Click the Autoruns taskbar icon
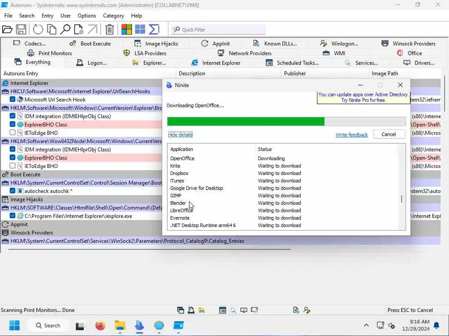Screen dimensions: 449x336 click(178, 325)
